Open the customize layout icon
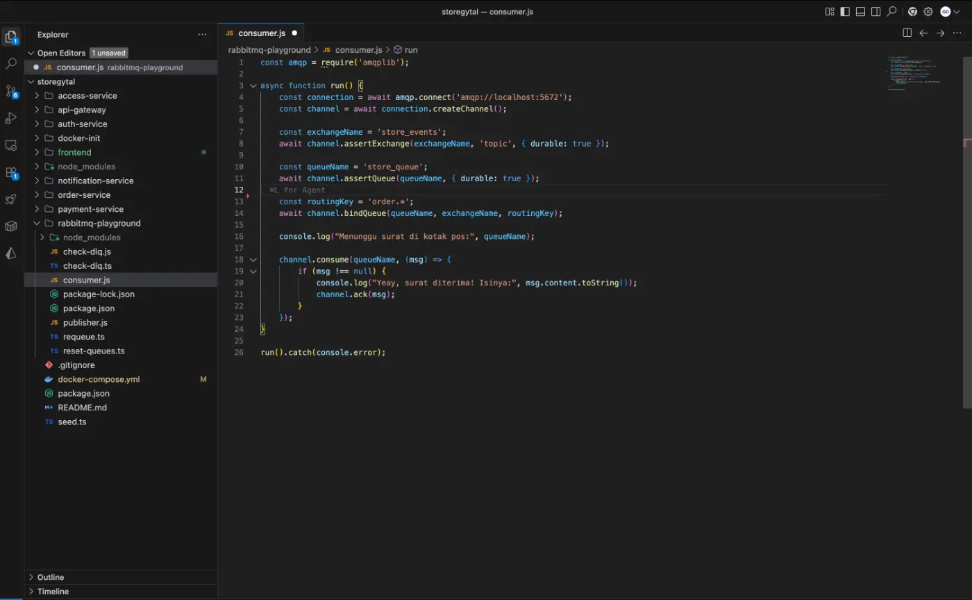This screenshot has height=600, width=972. [x=830, y=12]
